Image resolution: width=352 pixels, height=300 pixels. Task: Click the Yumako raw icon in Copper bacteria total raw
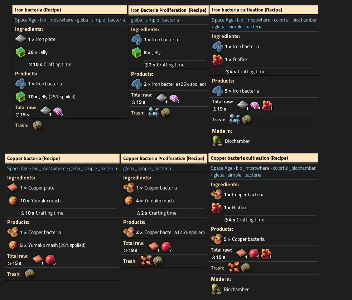pos(50,259)
